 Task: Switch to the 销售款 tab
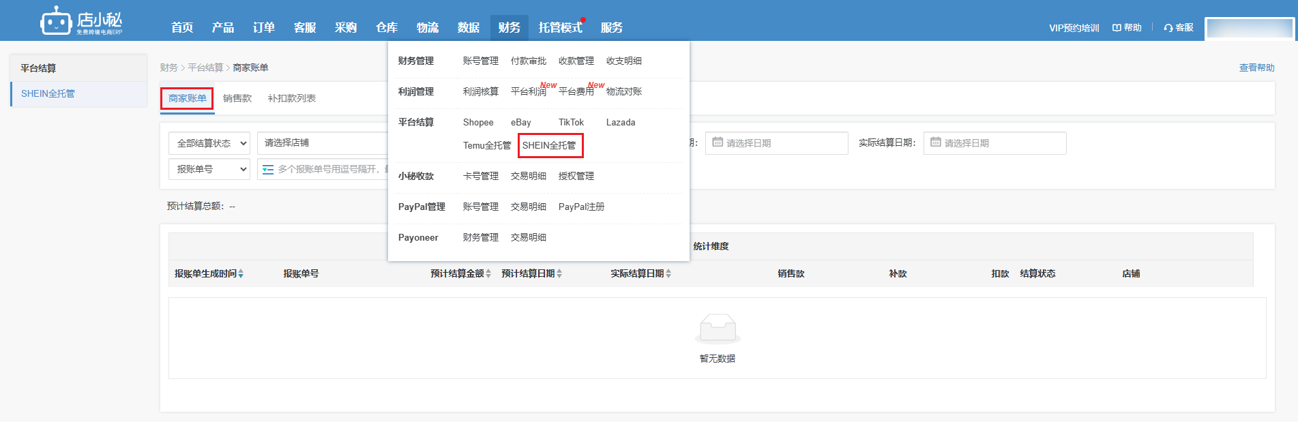[237, 98]
